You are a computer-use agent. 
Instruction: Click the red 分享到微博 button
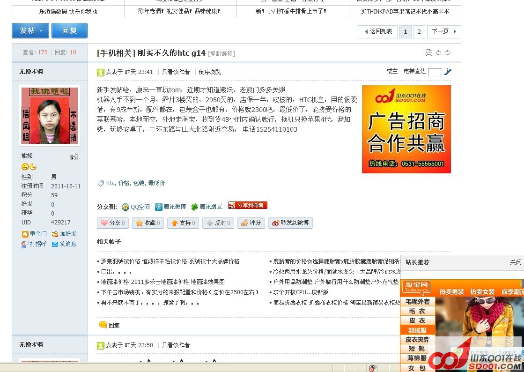(x=248, y=205)
